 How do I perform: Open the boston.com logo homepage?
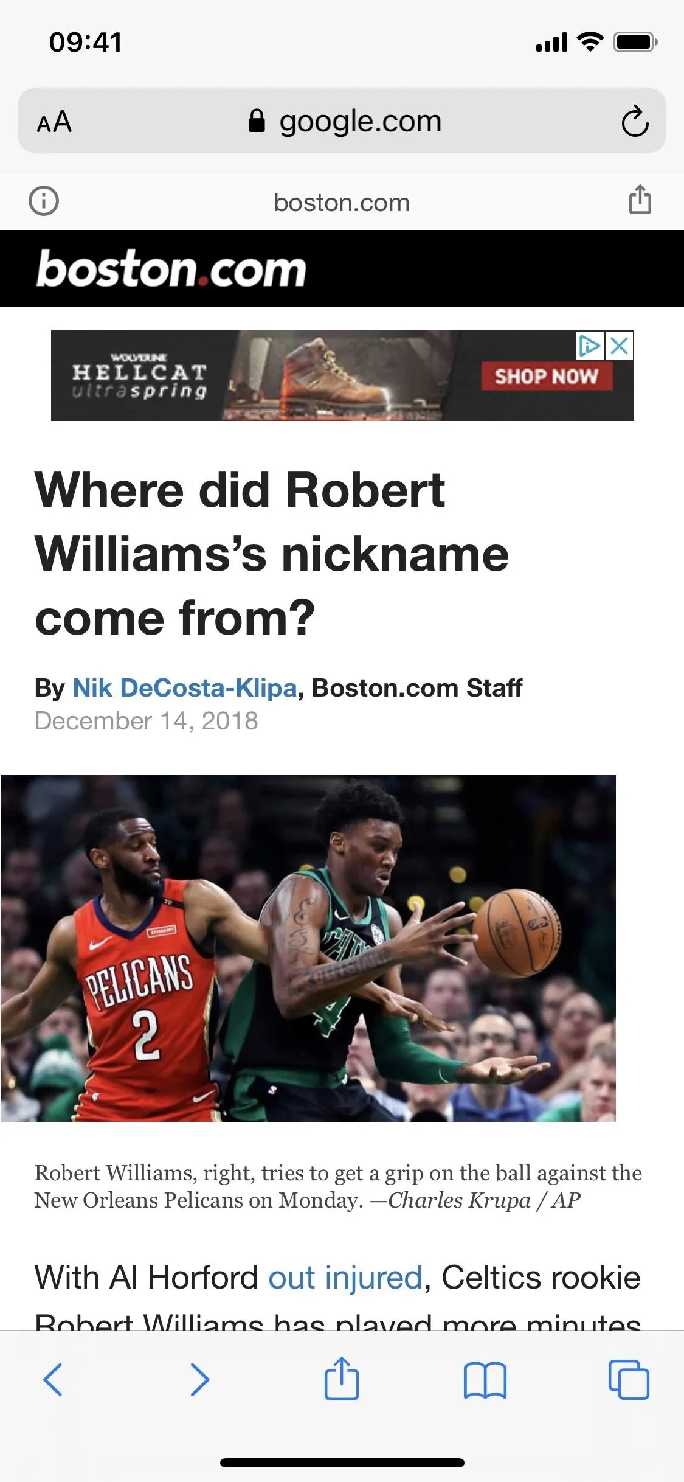tap(171, 268)
